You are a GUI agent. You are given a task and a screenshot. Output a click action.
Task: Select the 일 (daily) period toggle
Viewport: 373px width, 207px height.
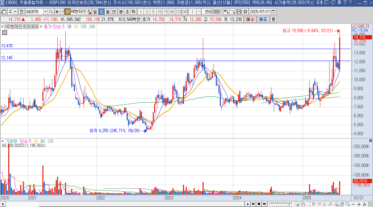coord(95,12)
